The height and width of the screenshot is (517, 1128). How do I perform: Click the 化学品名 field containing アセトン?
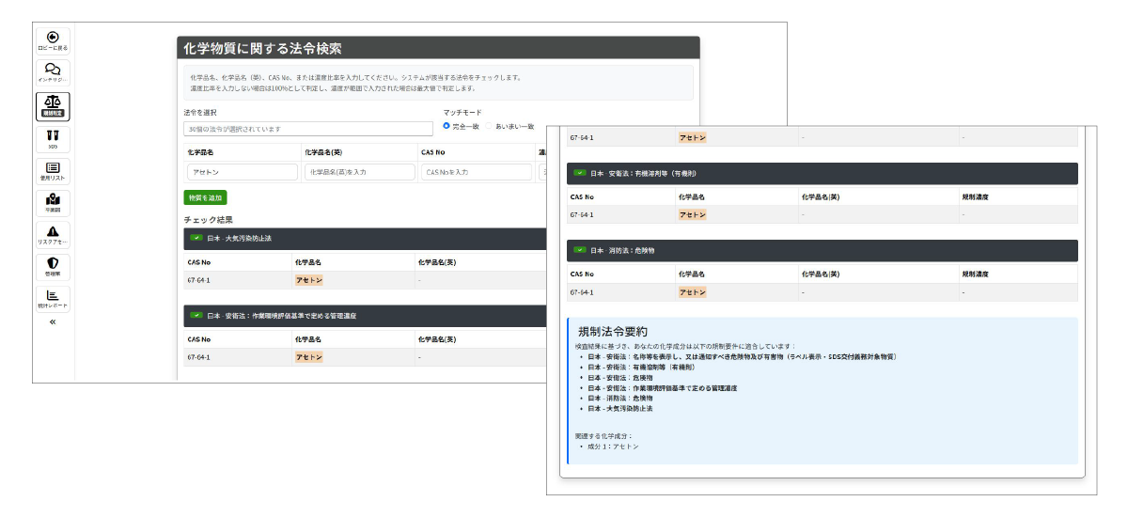click(x=242, y=173)
